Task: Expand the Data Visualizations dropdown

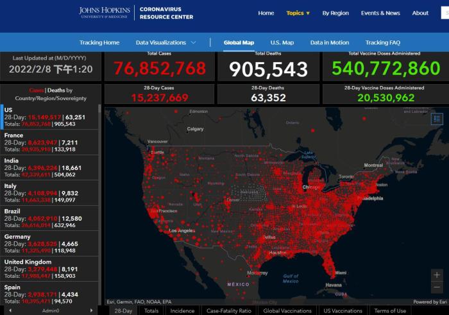Action: (x=166, y=42)
